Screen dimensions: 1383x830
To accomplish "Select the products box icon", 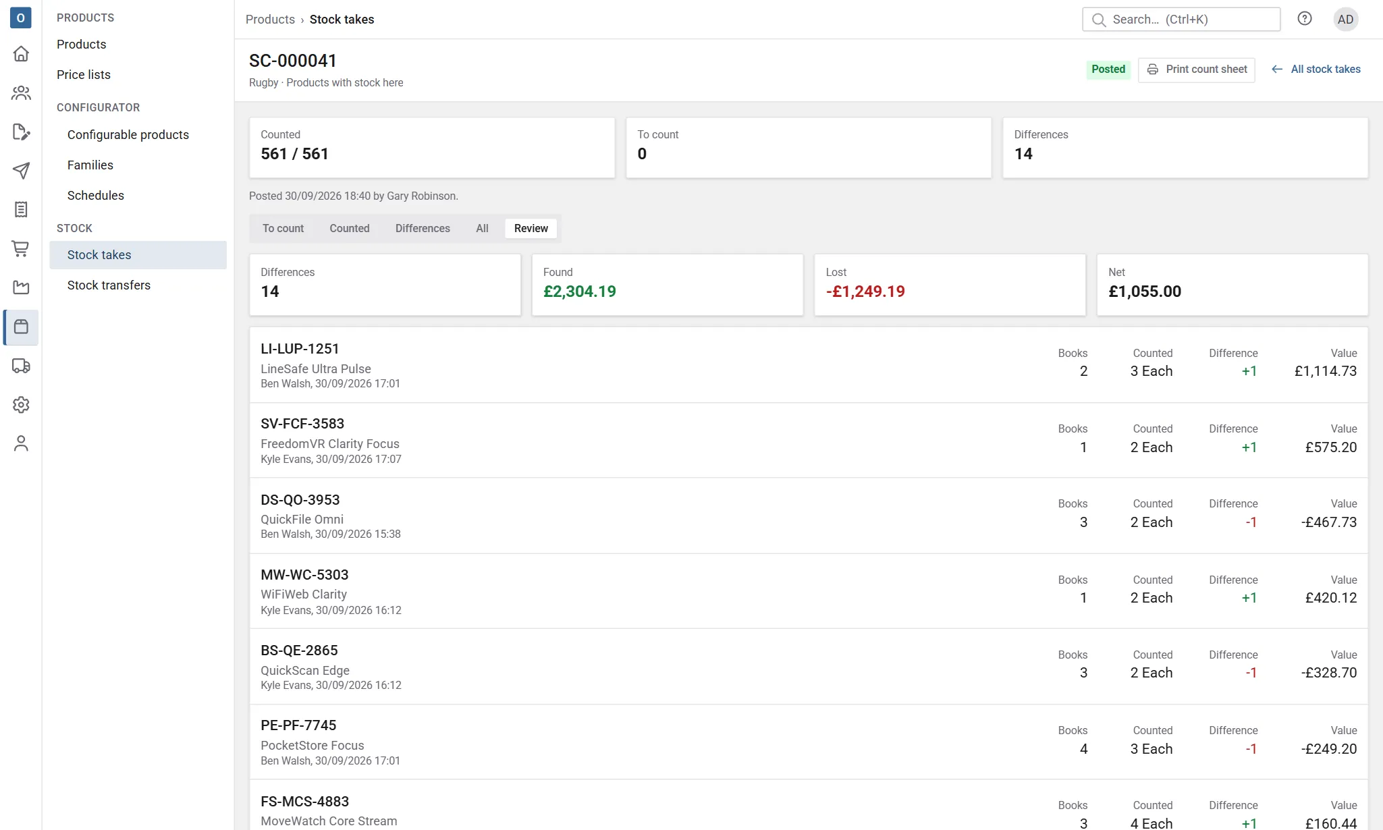I will coord(21,327).
